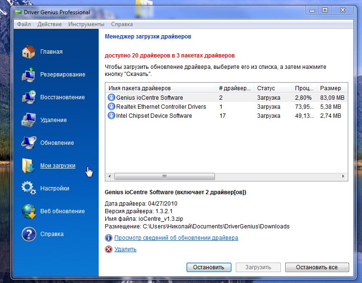Click the Обновление update icon
The image size is (362, 283).
[29, 143]
